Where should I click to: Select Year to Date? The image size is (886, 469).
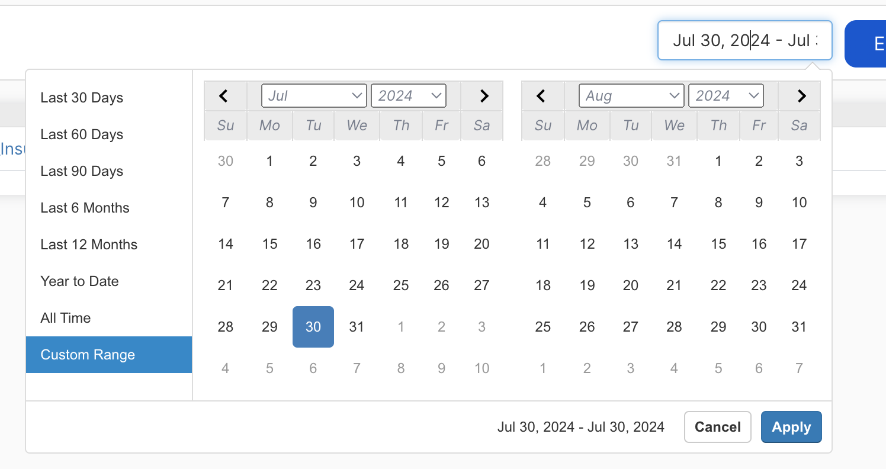point(79,281)
